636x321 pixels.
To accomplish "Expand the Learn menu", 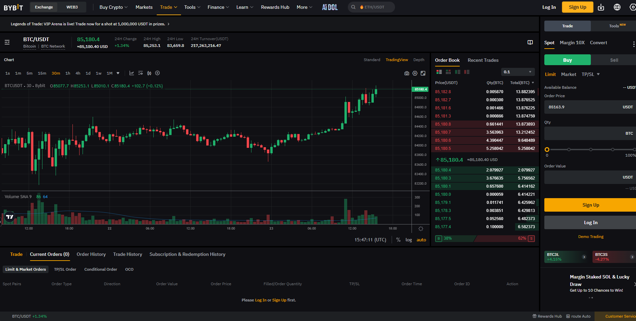I will [x=245, y=7].
